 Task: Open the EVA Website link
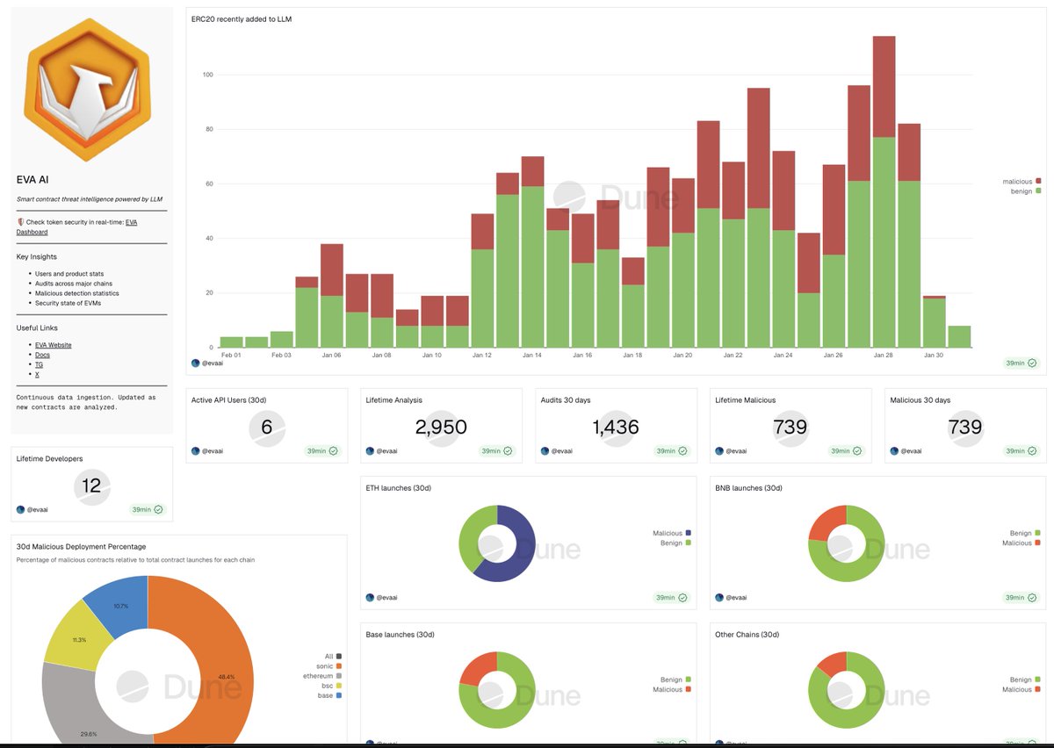click(x=54, y=345)
